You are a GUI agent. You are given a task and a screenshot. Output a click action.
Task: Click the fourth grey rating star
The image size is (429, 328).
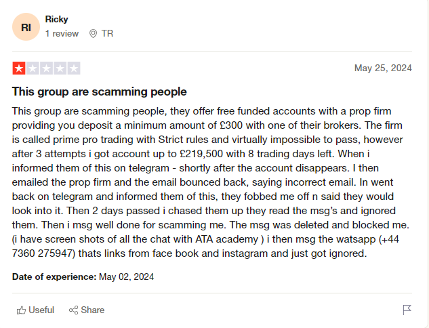(60, 68)
